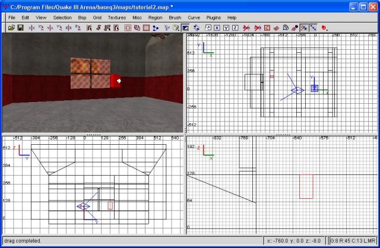Activate the Clipper tool icon
Image resolution: width=380 pixels, height=248 pixels.
(x=156, y=28)
